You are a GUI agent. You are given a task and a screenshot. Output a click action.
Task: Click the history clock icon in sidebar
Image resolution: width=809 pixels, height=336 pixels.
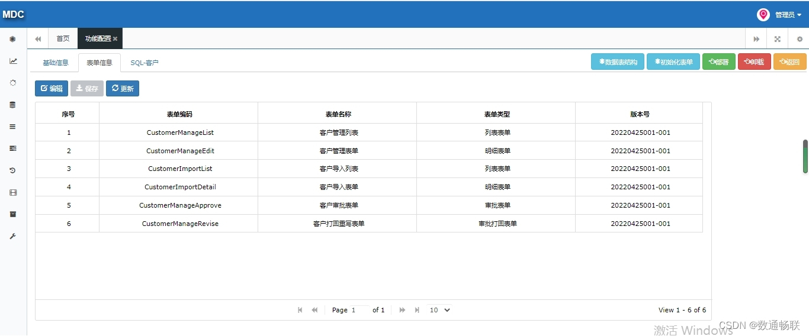[12, 170]
